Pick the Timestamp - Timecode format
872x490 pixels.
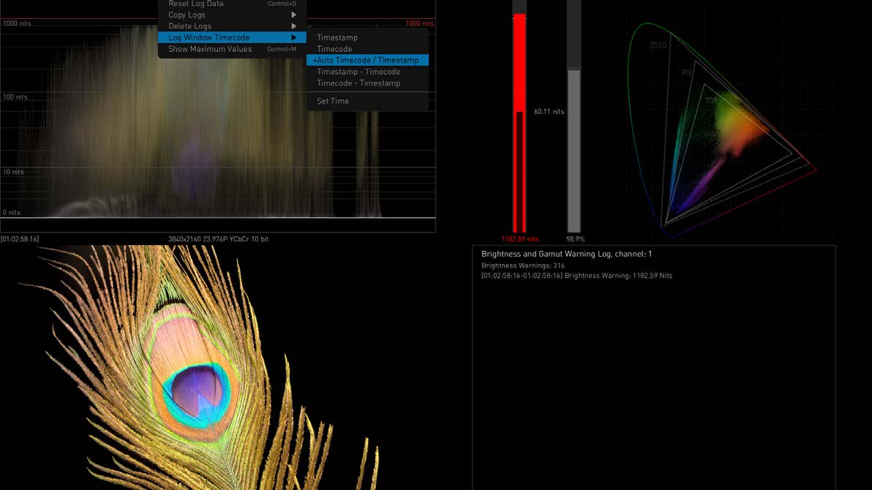(358, 72)
